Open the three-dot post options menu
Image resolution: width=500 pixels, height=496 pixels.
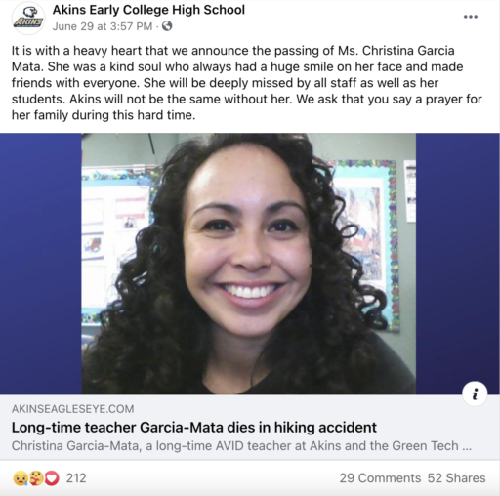471,17
